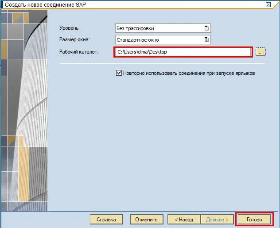Click into the Рабочий каталог path field

[x=183, y=52]
